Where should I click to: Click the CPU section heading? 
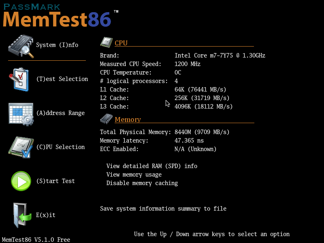tap(121, 43)
